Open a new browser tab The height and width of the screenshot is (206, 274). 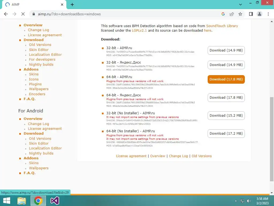pos(72,5)
